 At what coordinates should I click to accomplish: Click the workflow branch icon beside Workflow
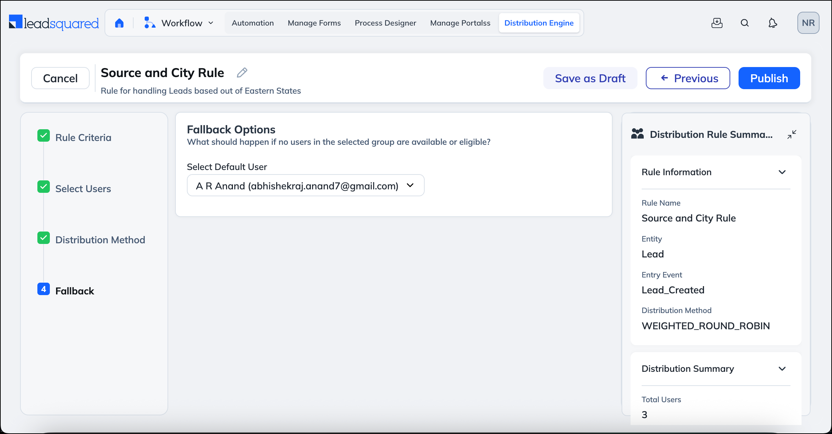pos(150,22)
